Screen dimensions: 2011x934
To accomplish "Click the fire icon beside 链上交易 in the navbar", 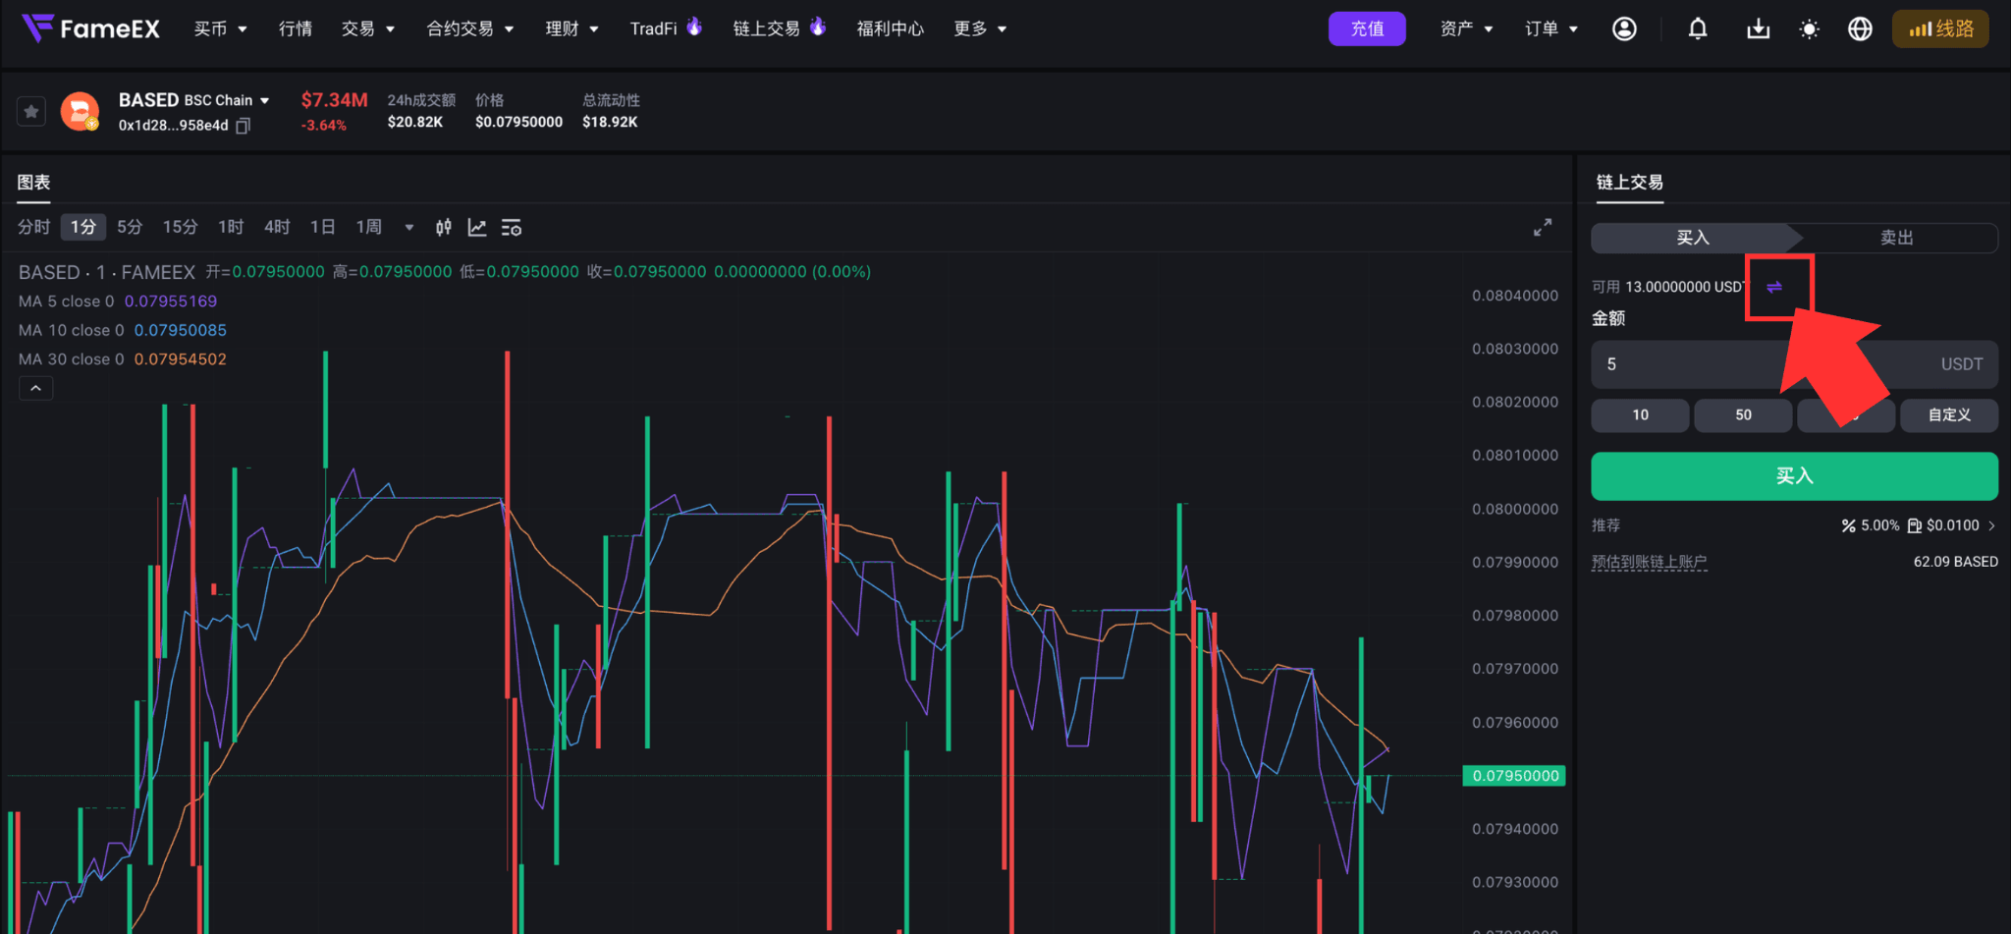I will click(818, 27).
